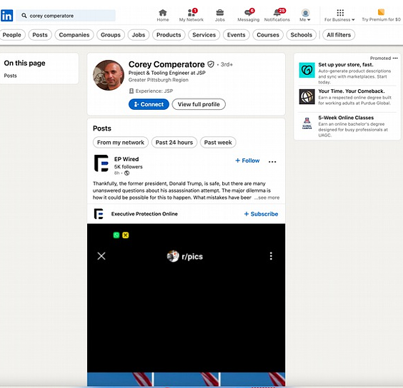
Task: Click the Experience: JSP building icon
Action: pyautogui.click(x=131, y=91)
